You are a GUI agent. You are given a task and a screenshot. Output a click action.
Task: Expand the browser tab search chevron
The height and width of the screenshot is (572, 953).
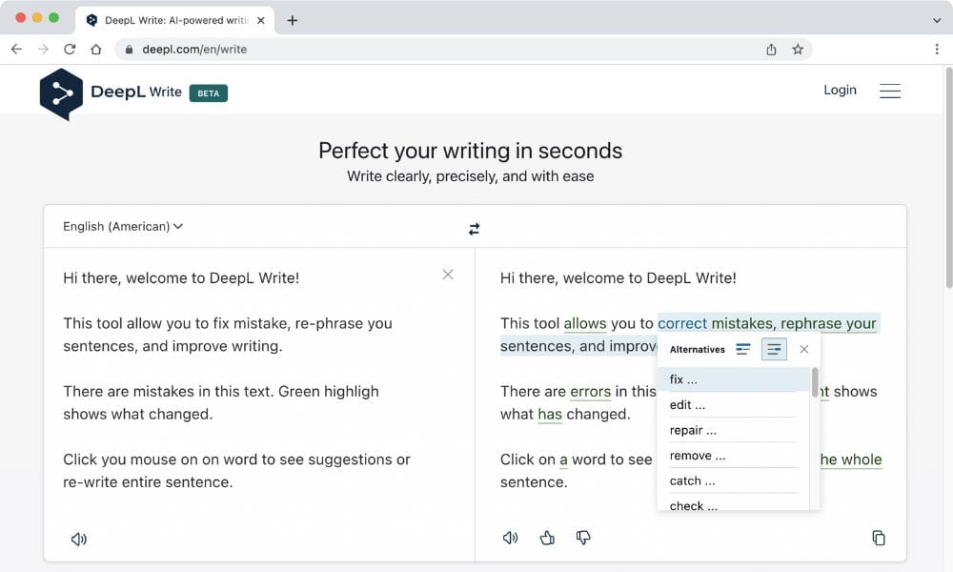[x=936, y=20]
